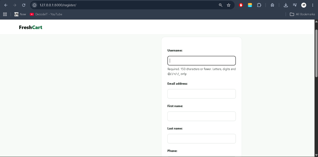The image size is (318, 157).
Task: Click the username help text about 150 characters
Action: 201,72
